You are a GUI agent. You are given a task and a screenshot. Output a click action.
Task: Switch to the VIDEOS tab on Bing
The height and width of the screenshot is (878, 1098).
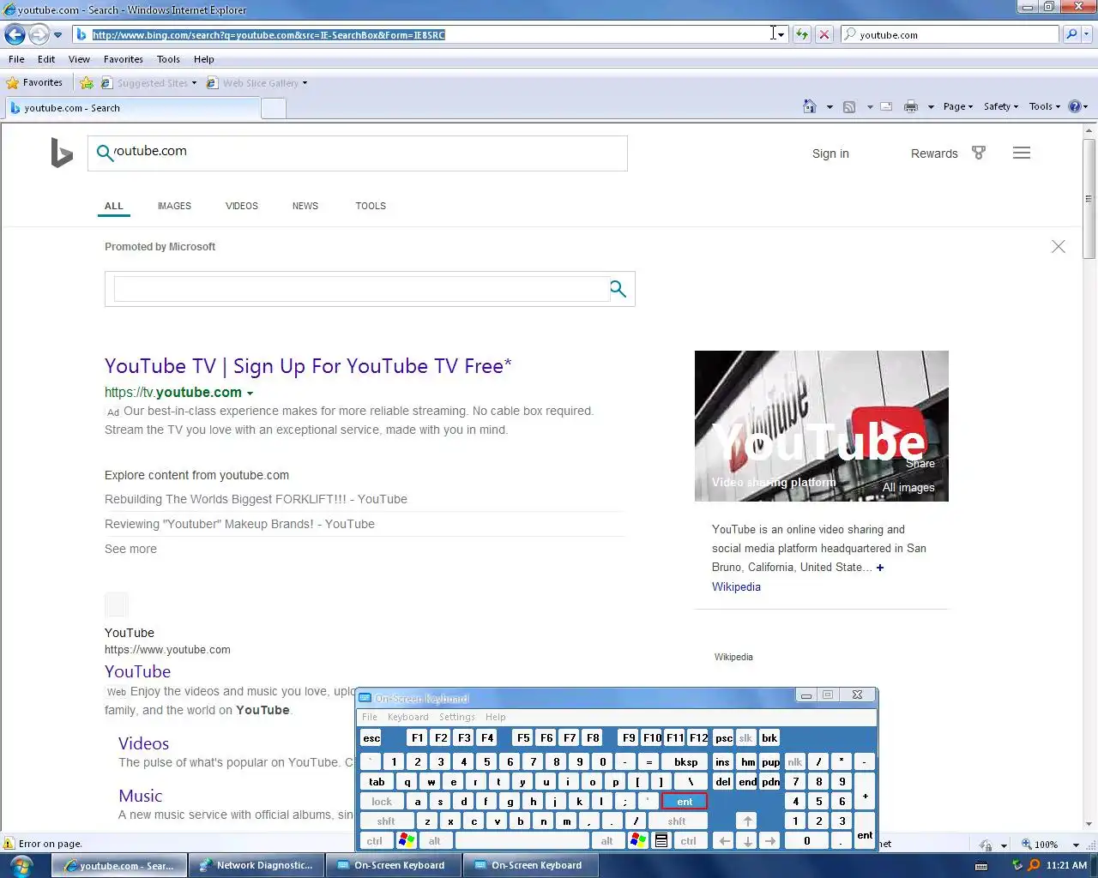[x=242, y=206]
